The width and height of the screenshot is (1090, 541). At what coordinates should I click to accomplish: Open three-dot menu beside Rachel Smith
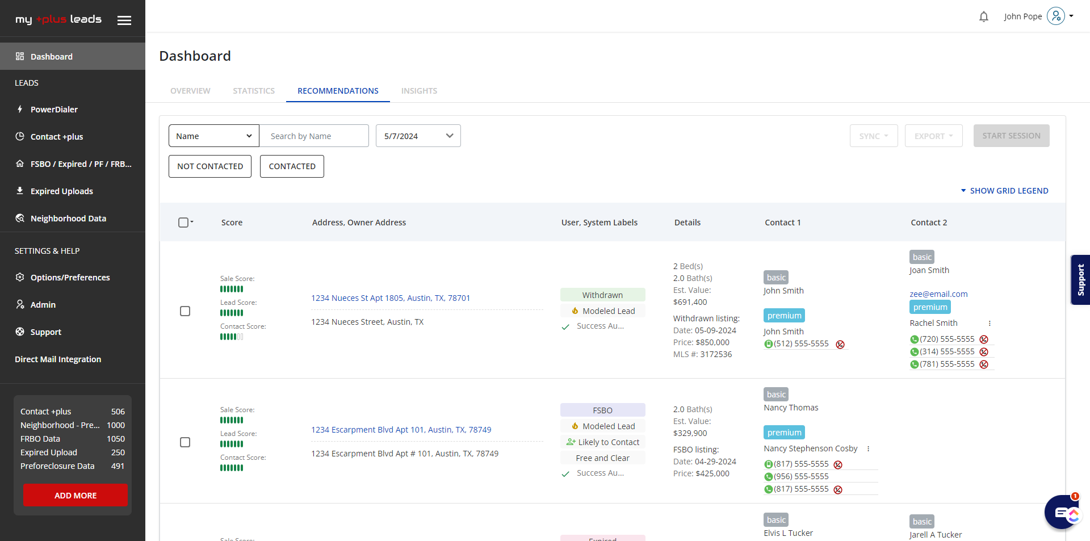(x=990, y=324)
